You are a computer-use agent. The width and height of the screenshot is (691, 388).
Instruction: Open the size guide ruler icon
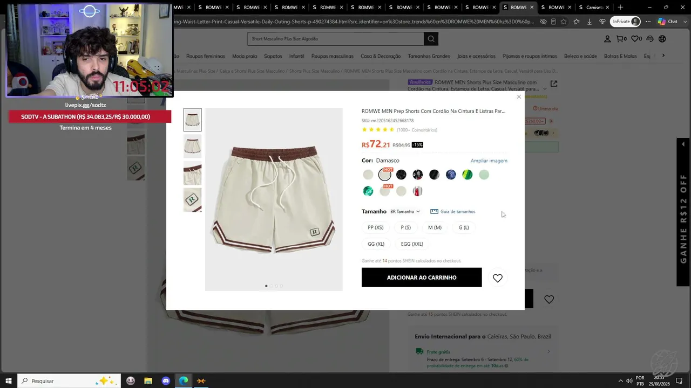(x=434, y=212)
